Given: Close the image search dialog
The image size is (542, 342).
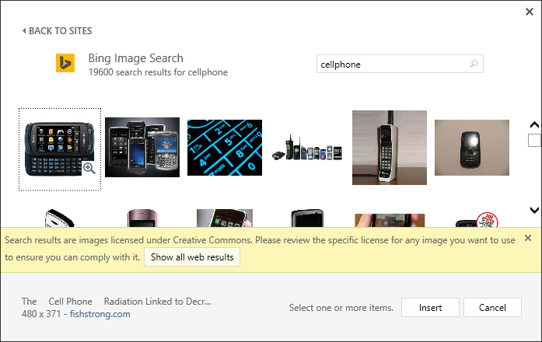Looking at the screenshot, I should click(530, 11).
